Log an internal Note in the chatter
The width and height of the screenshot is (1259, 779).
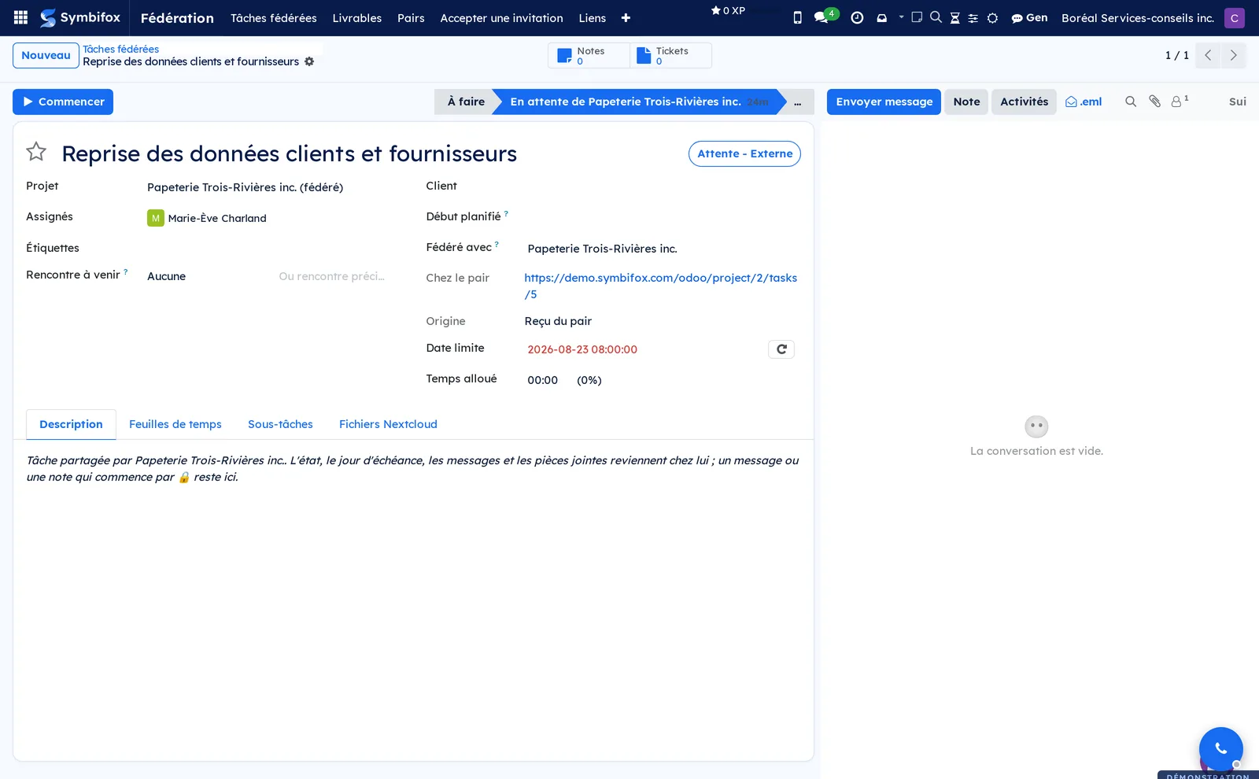[x=966, y=102]
